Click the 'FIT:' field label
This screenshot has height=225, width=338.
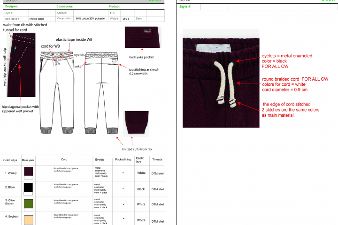coord(112,13)
